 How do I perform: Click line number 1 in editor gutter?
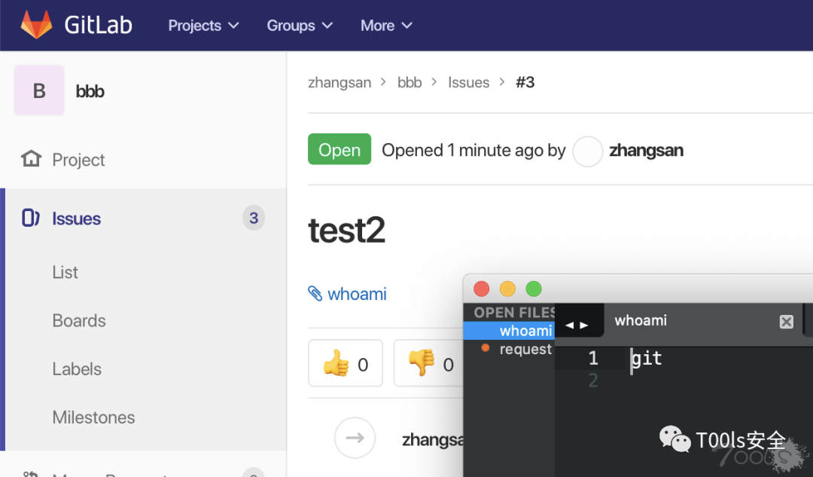coord(593,358)
